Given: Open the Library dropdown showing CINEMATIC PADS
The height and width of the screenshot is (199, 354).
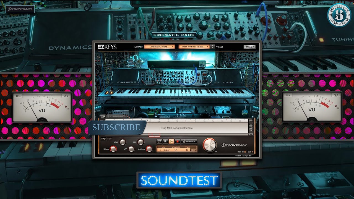Looking at the screenshot, I should click(160, 47).
